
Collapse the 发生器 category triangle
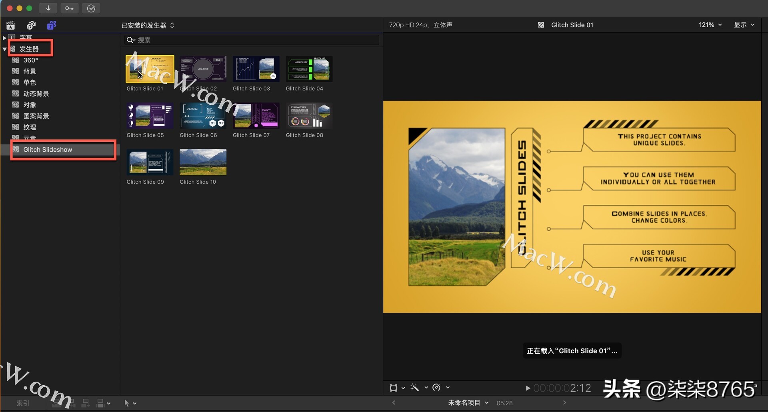coord(4,49)
